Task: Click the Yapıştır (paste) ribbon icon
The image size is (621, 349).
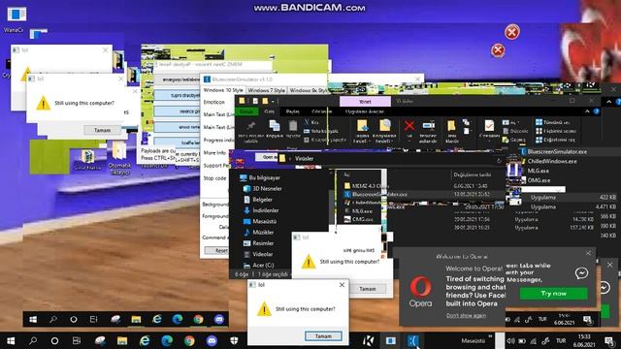Action: click(293, 129)
